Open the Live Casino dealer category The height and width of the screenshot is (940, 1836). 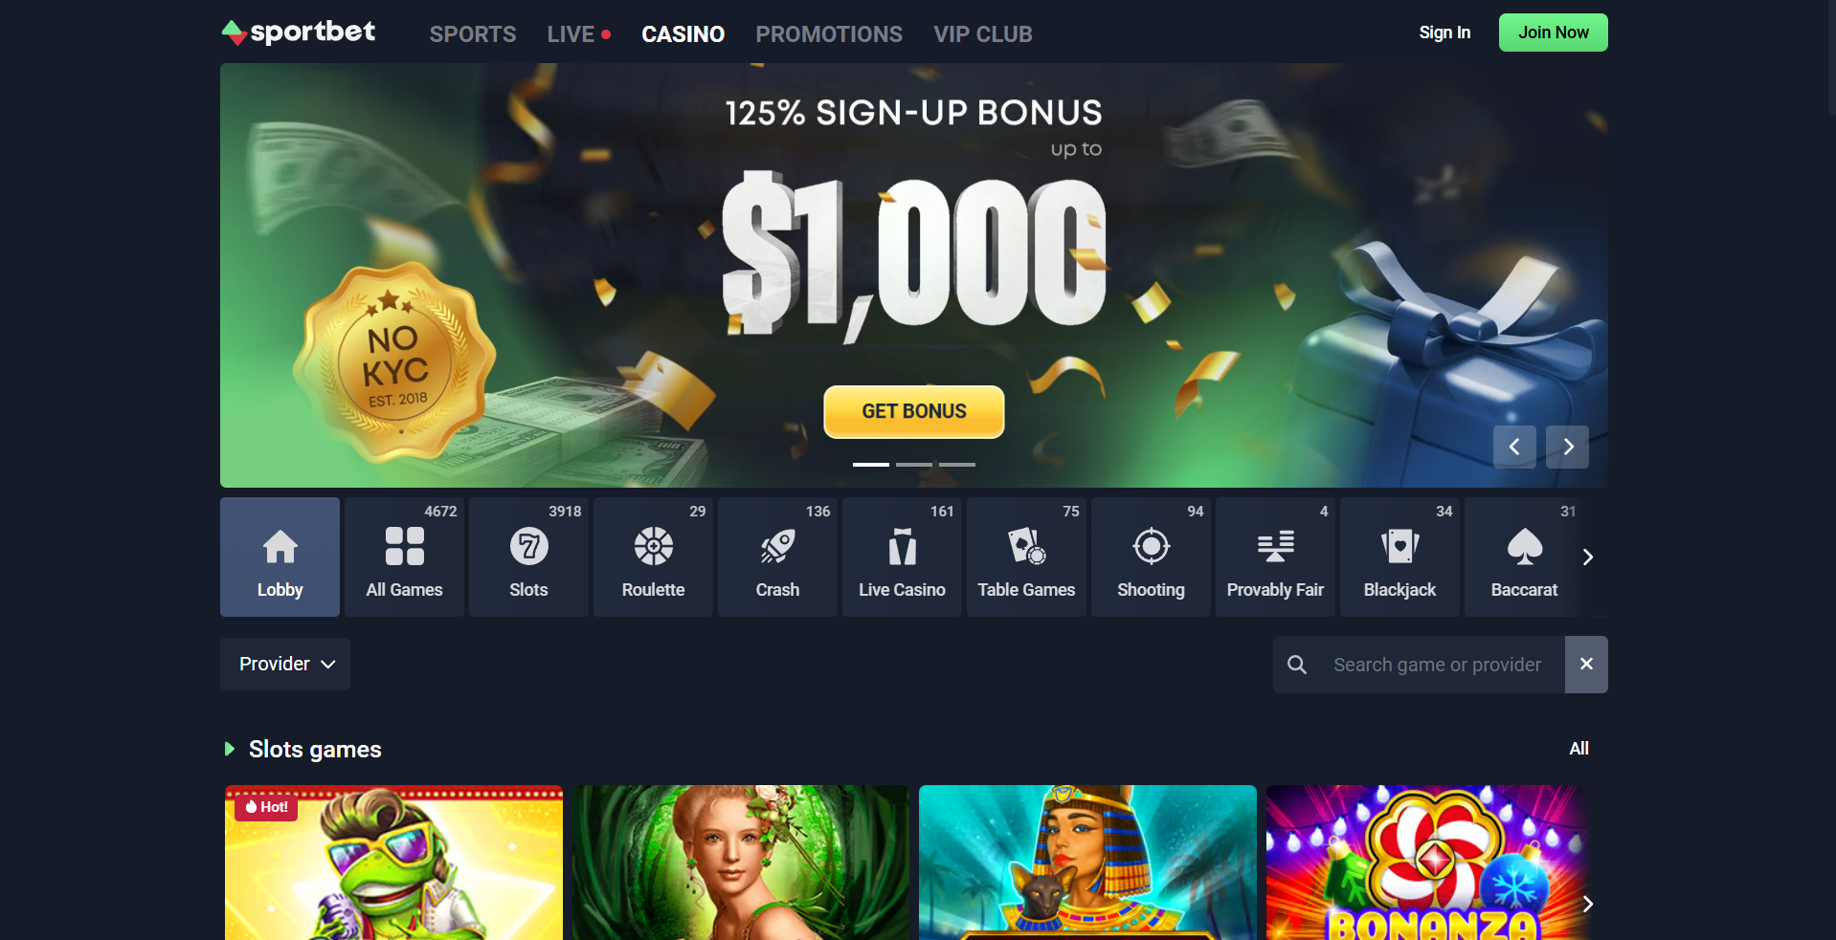click(902, 557)
